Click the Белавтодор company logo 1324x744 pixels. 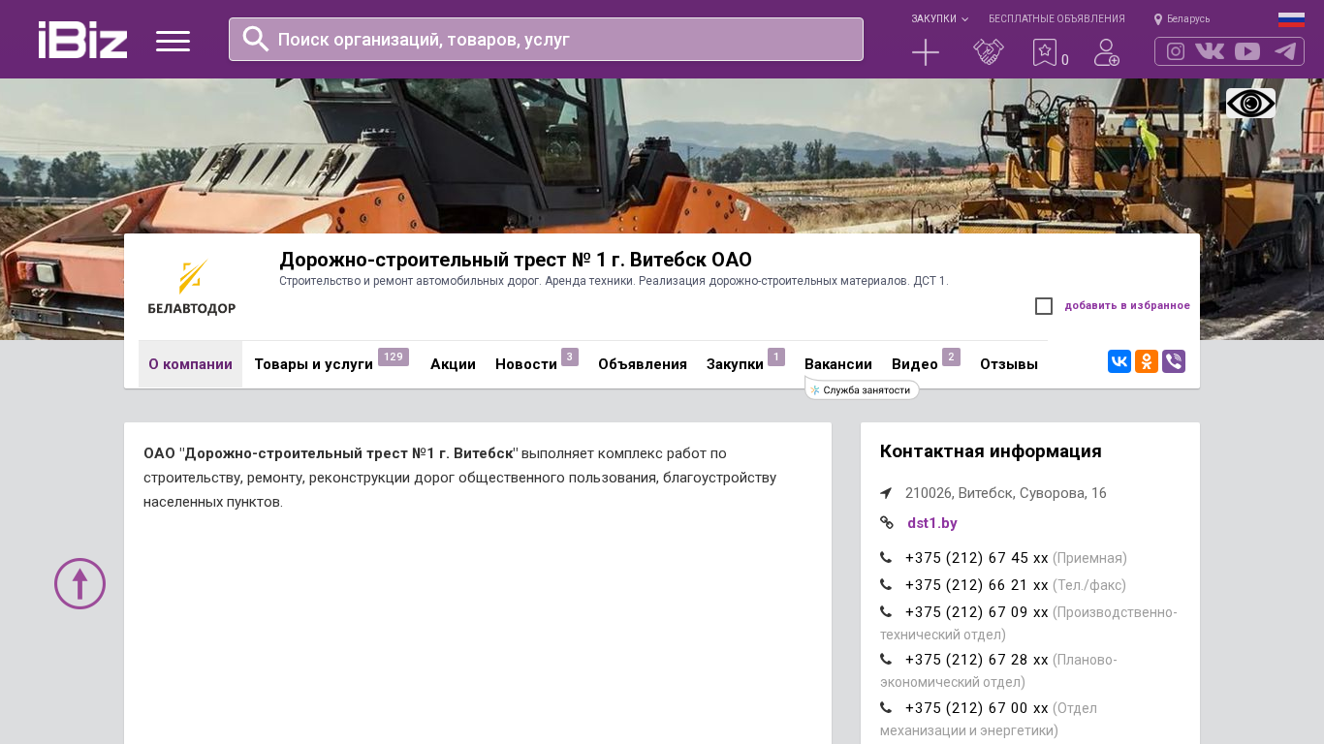coord(192,287)
